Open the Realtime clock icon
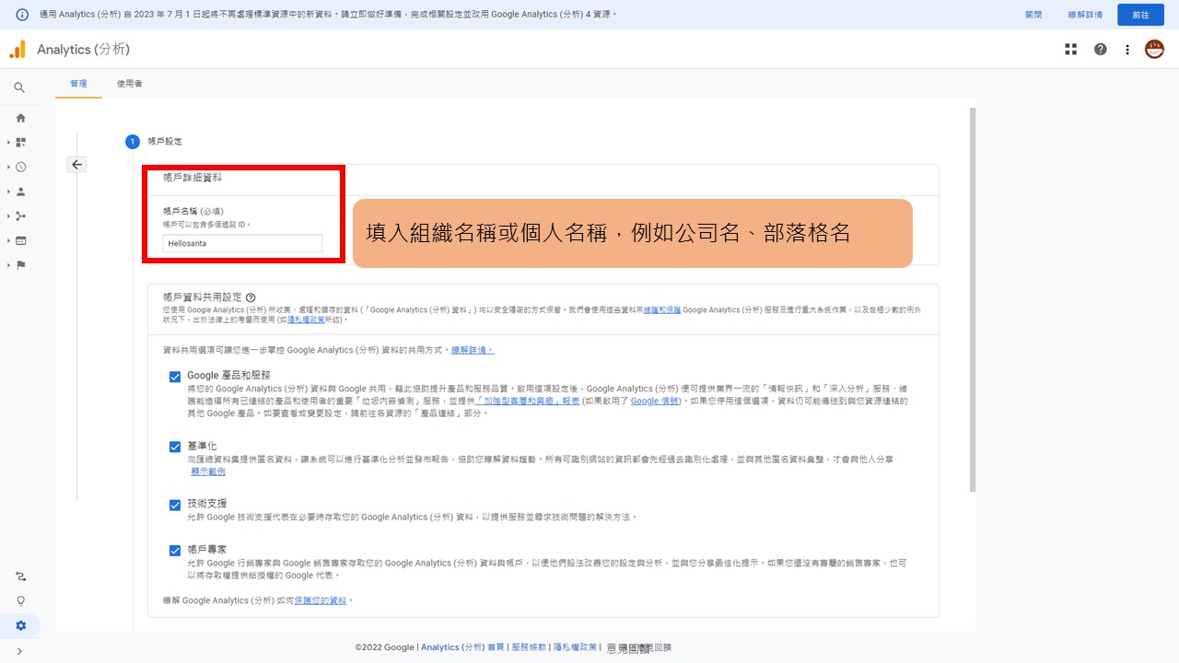The width and height of the screenshot is (1179, 663). [20, 167]
